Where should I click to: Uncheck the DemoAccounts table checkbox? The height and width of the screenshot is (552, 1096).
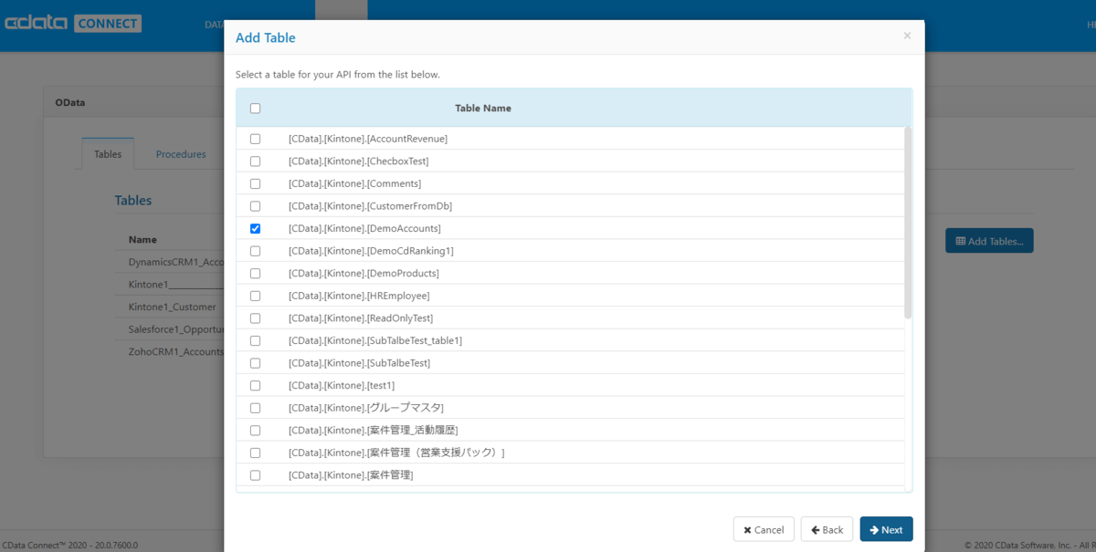coord(255,228)
